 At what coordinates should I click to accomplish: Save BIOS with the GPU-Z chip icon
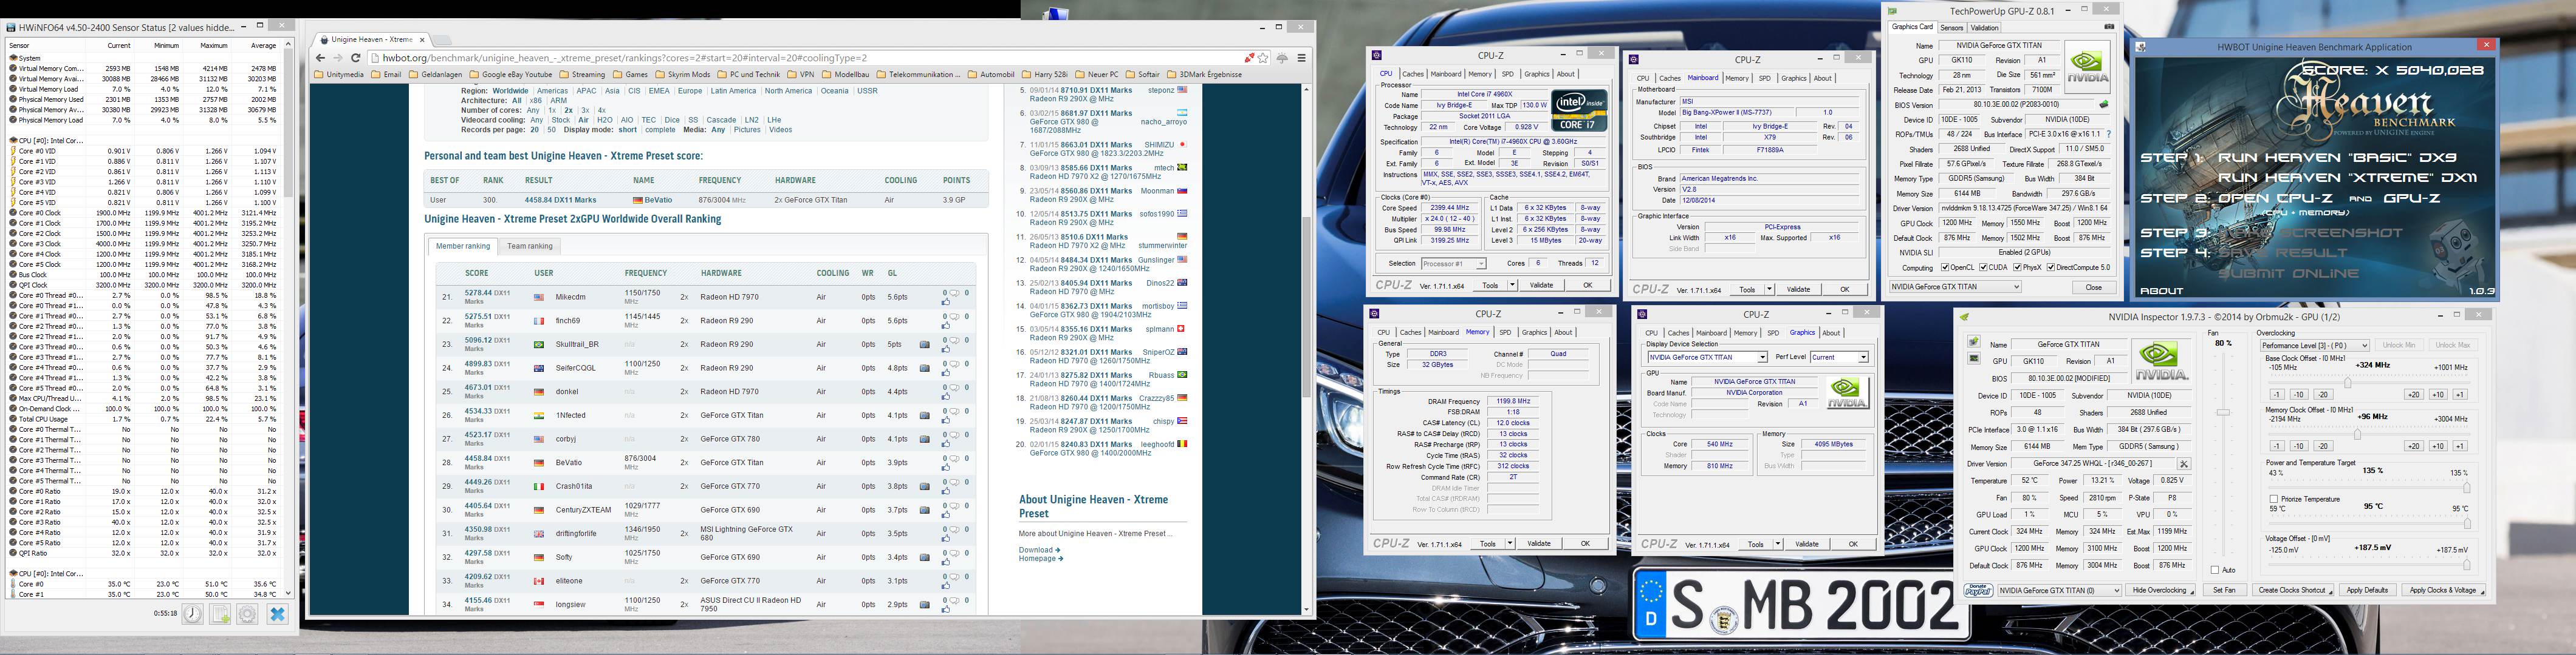tap(2103, 105)
